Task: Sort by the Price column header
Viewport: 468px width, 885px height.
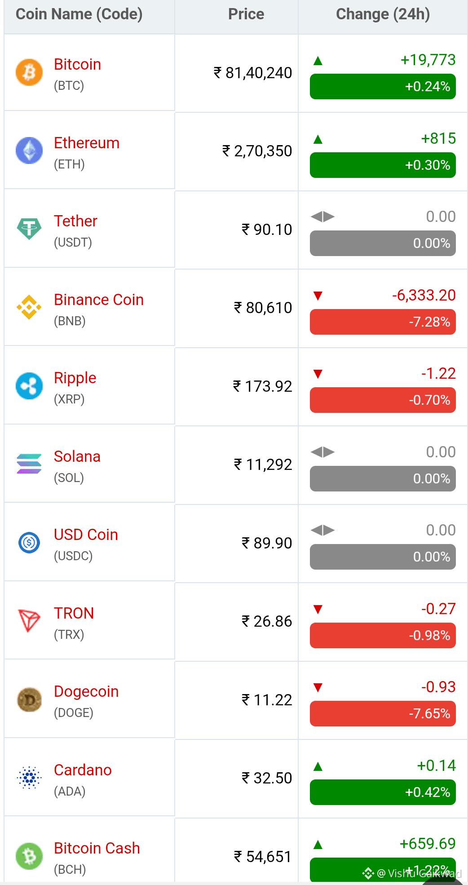Action: coord(246,14)
